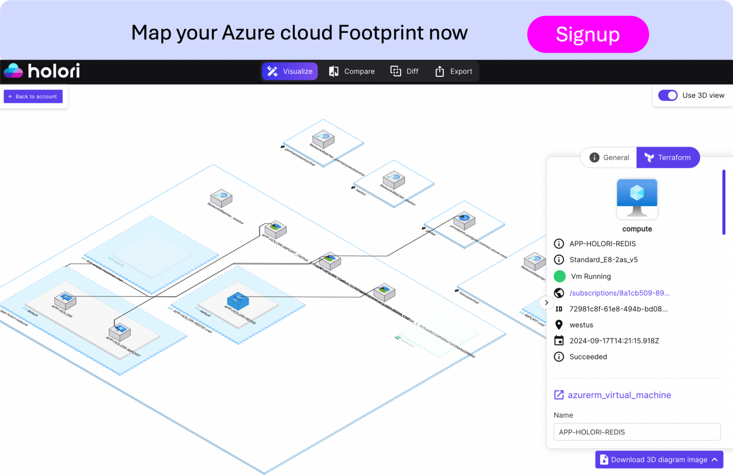The height and width of the screenshot is (476, 733).
Task: Click inside the Name input field
Action: (637, 432)
